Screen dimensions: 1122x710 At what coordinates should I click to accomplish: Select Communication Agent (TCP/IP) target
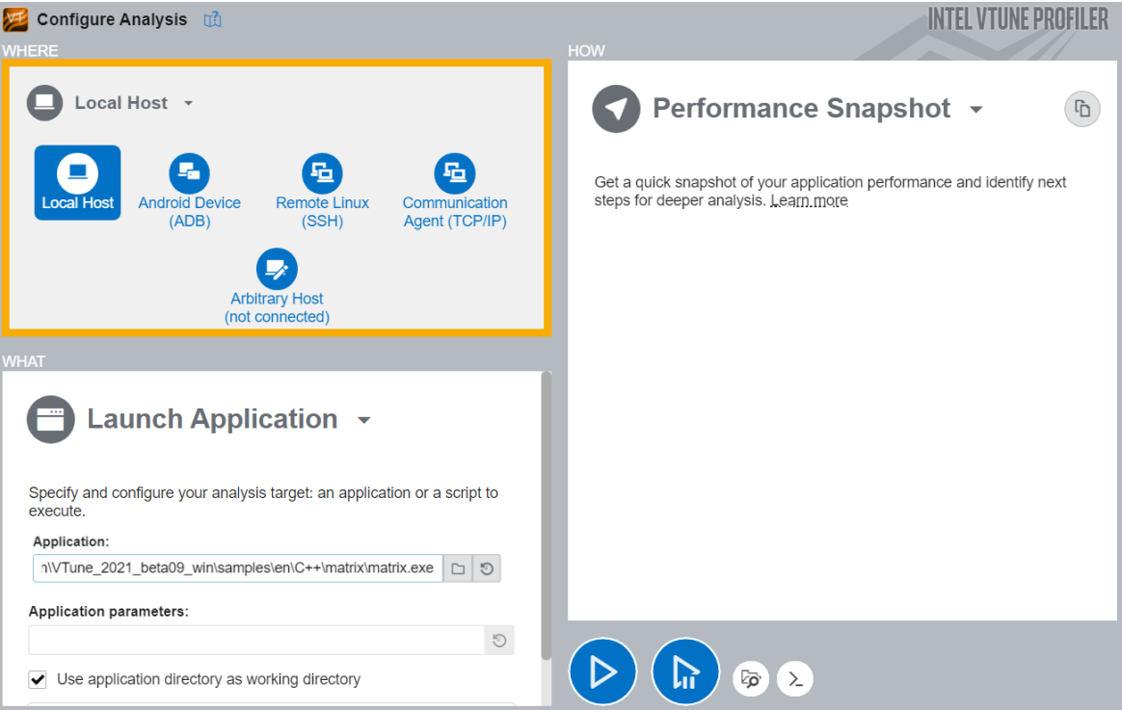454,191
